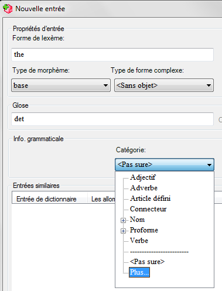222x291 pixels.
Task: Click into the Glose input field
Action: (x=112, y=119)
